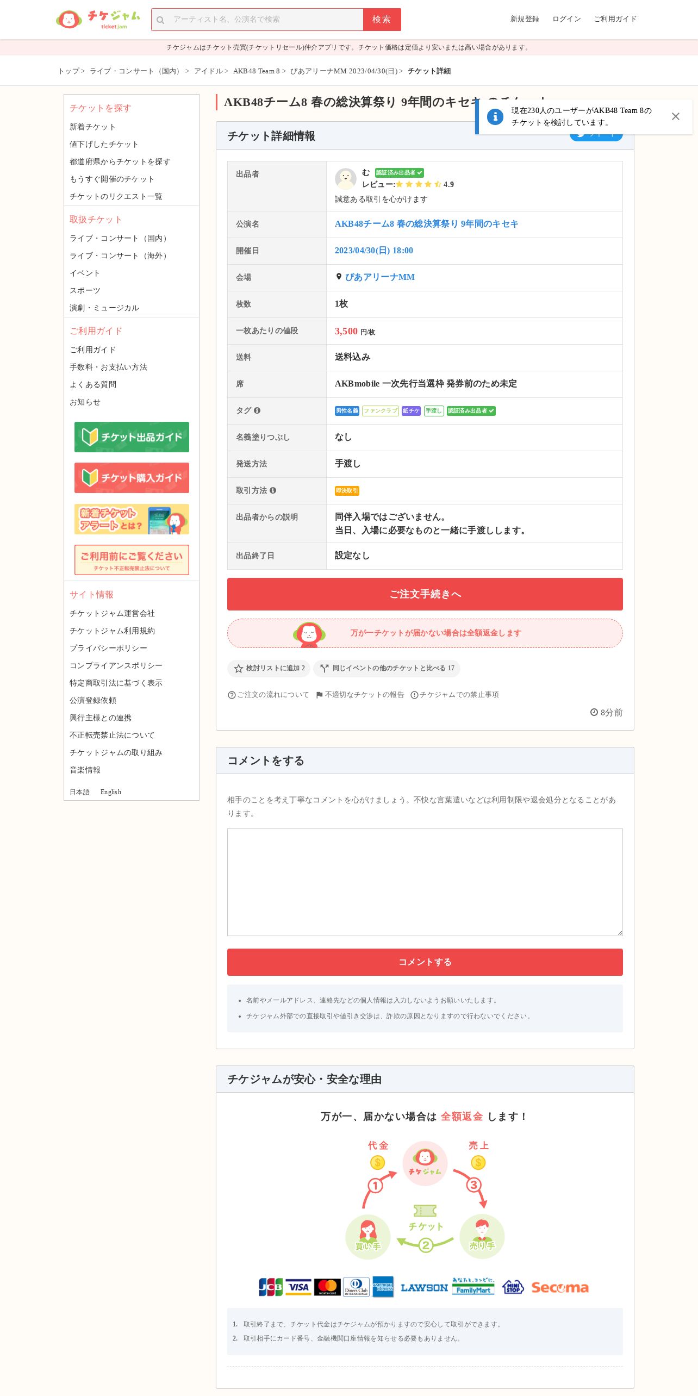
Task: Click 同じイベントの他のチケットと比べる button
Action: [x=387, y=669]
